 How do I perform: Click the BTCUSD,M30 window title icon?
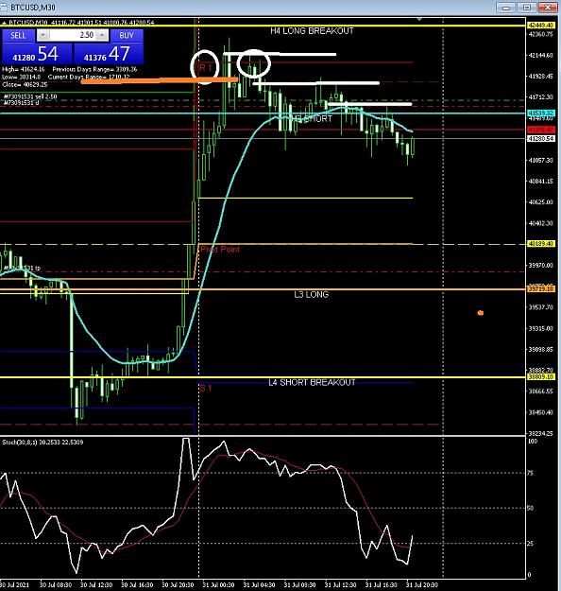coord(4,7)
